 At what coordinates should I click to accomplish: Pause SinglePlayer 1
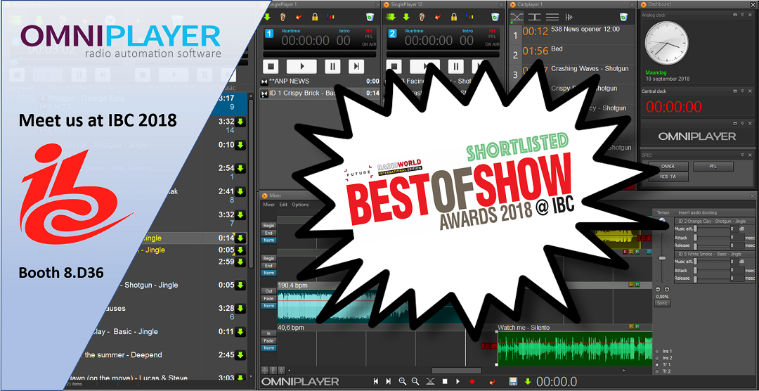coord(332,66)
